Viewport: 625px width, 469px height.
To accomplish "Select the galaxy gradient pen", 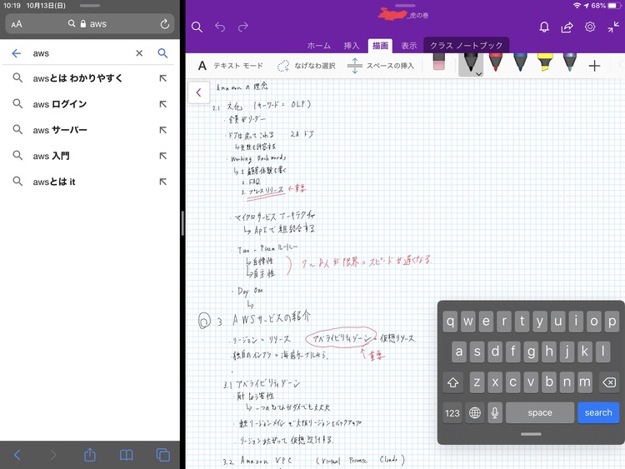I will pos(570,62).
